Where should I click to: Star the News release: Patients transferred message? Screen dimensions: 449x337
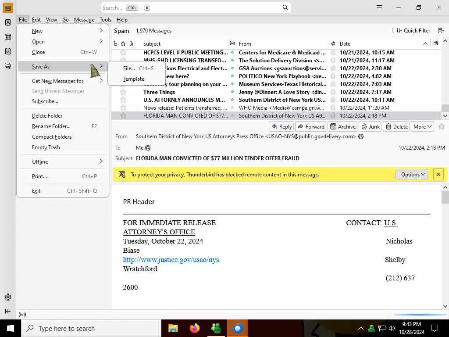[x=123, y=108]
